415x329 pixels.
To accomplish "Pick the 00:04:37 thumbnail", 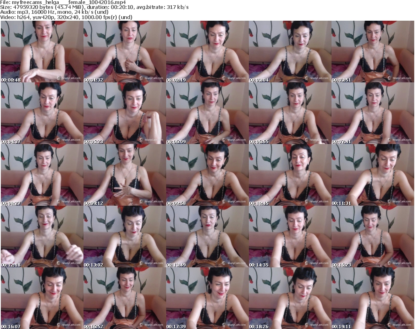I will 42,113.
